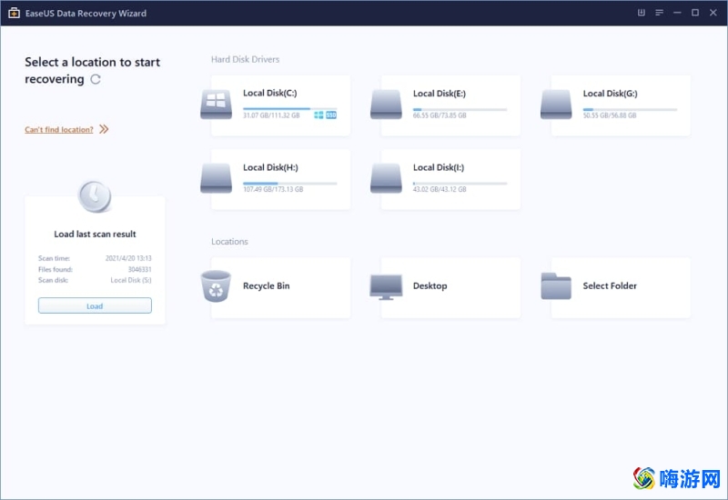Screen dimensions: 728x500
Task: Click the 31.07 GB/111.32 GB size text
Action: click(271, 115)
